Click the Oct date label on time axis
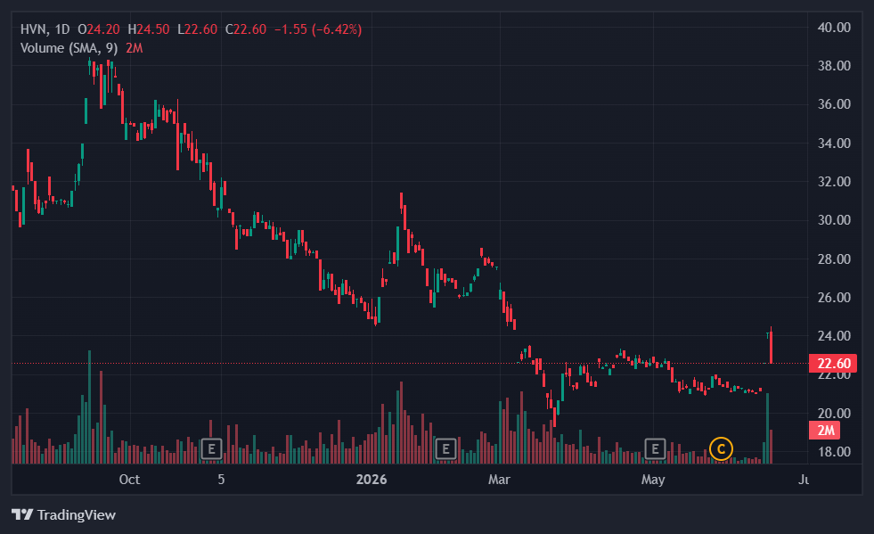Viewport: 874px width, 534px height. click(x=129, y=480)
